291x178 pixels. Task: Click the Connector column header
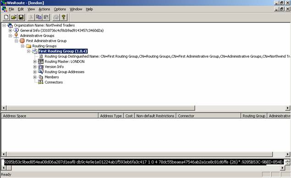point(209,116)
